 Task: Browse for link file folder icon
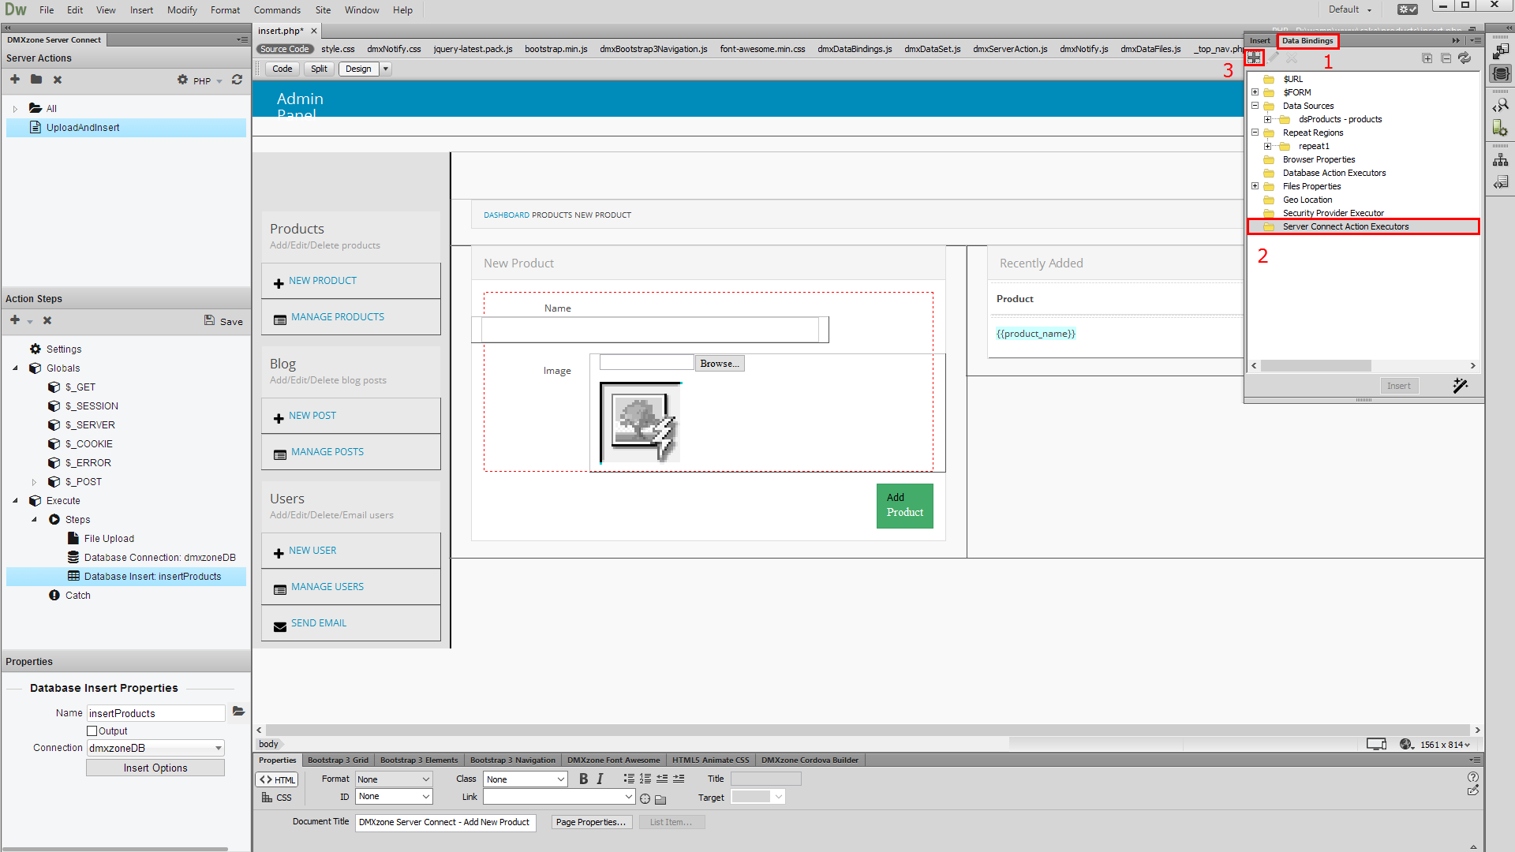[660, 799]
